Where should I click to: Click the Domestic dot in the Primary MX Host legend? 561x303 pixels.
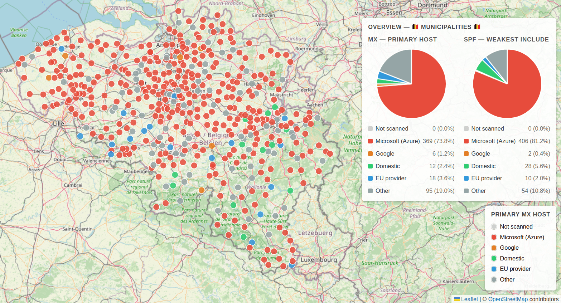pos(494,258)
